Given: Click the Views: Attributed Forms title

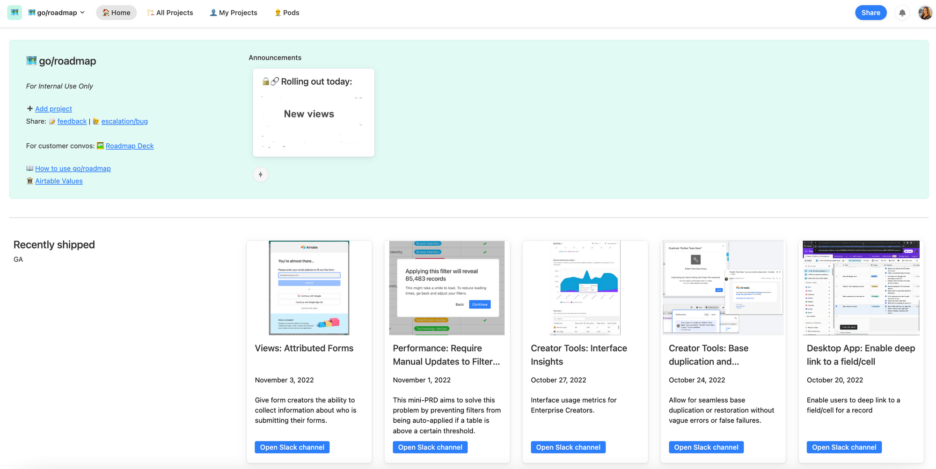Looking at the screenshot, I should [x=304, y=348].
